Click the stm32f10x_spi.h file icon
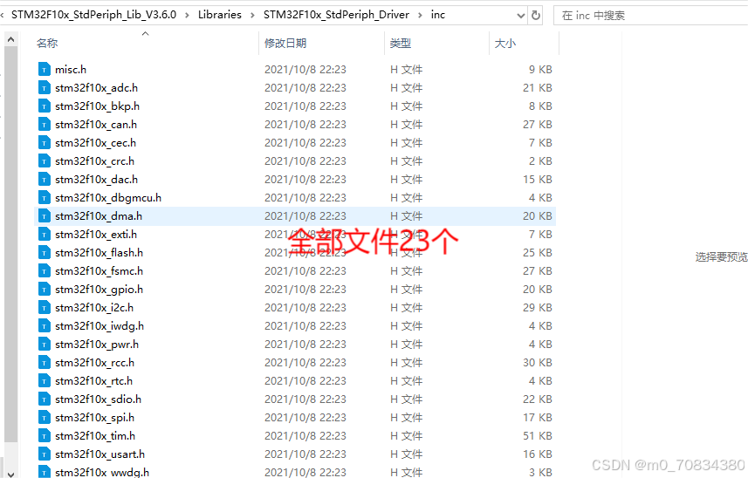The width and height of the screenshot is (748, 478). (x=44, y=418)
